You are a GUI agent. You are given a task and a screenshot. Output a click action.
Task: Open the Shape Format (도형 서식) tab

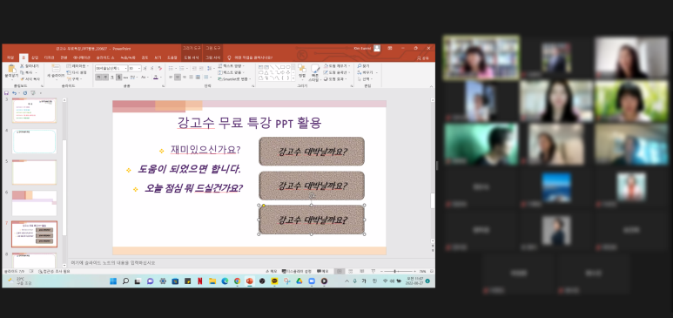coord(192,58)
